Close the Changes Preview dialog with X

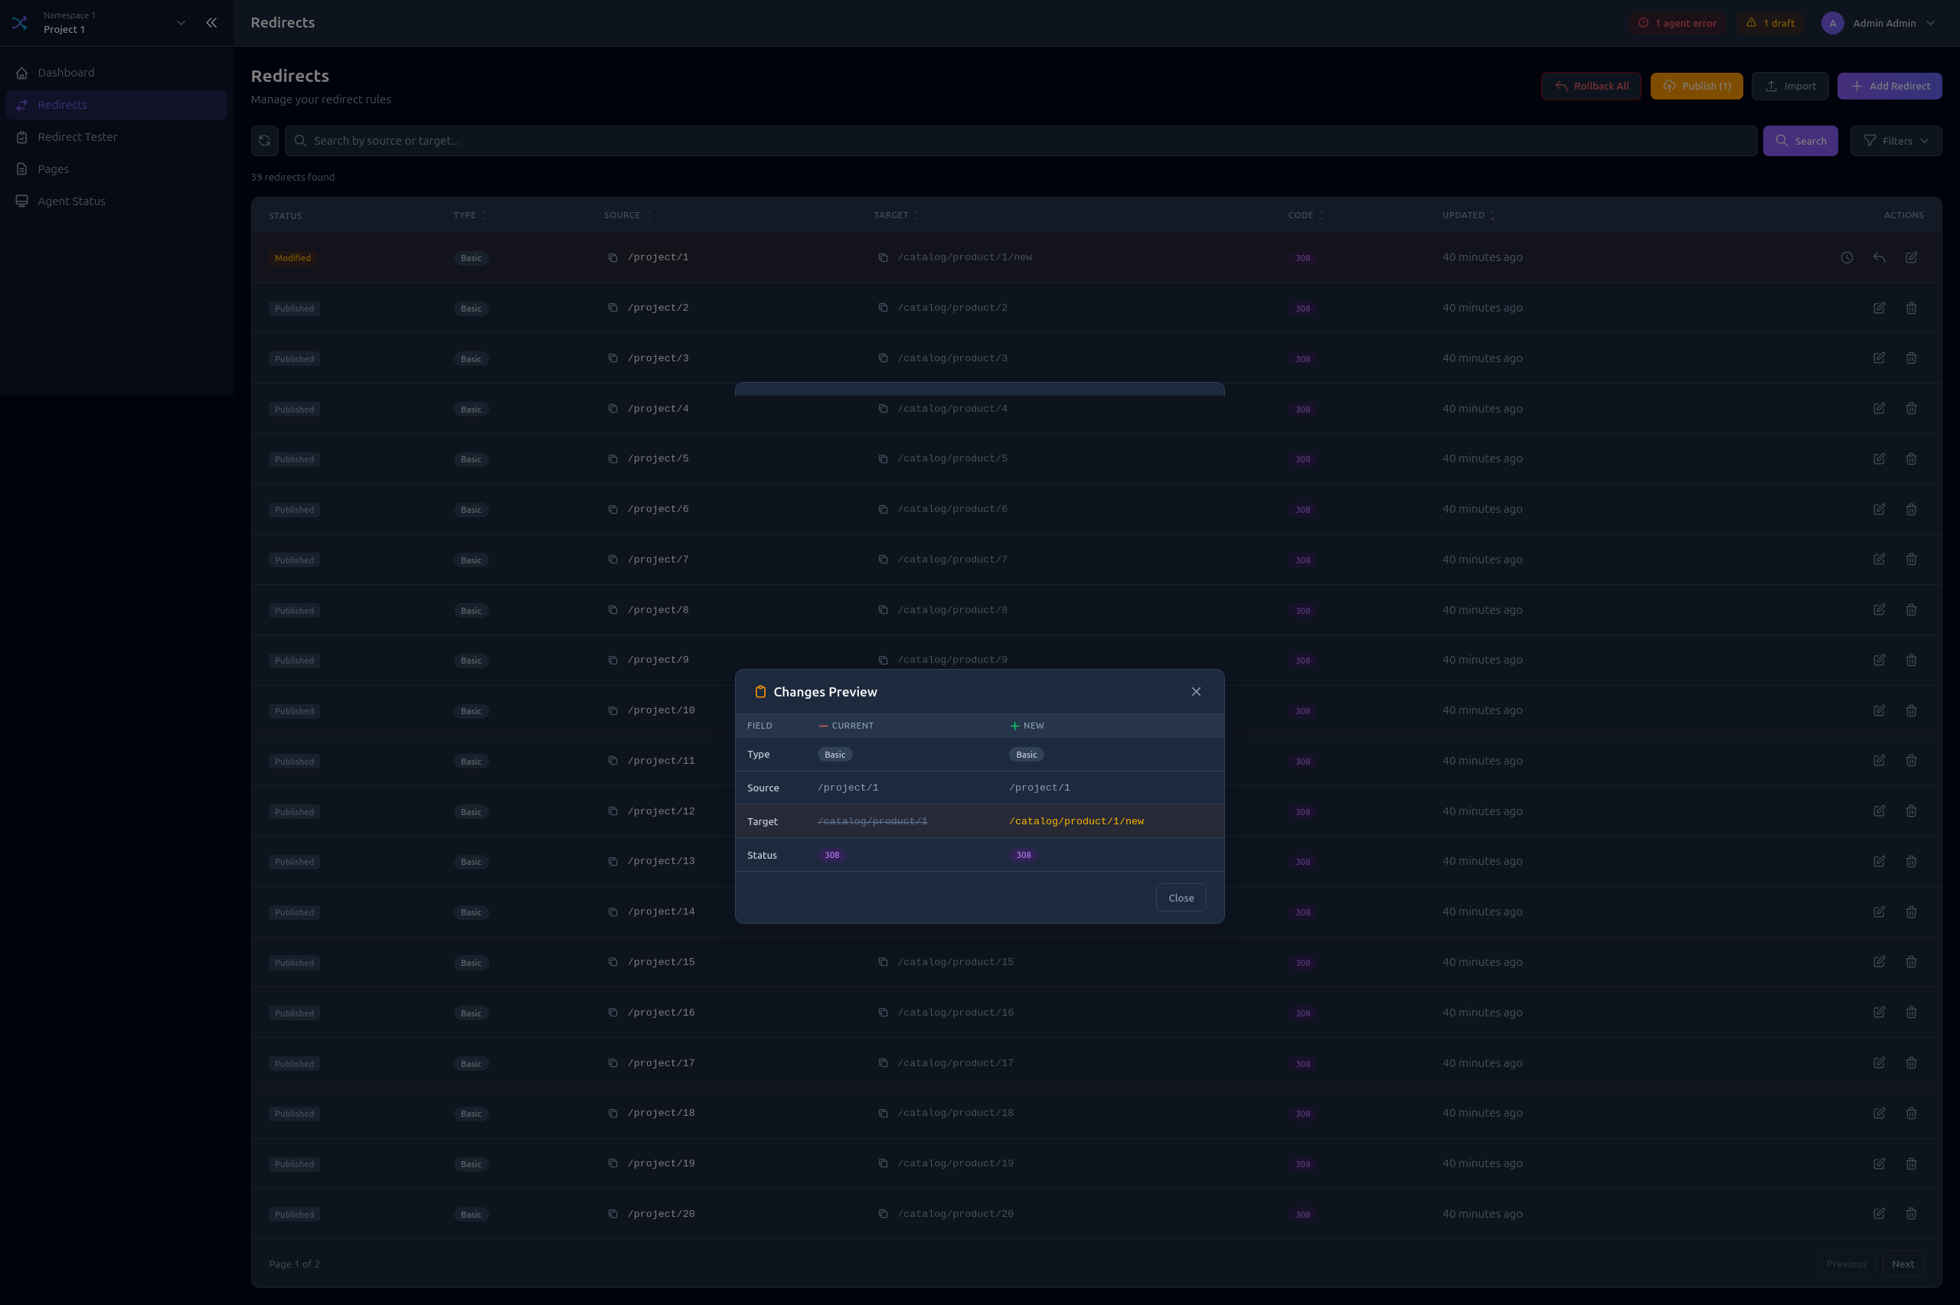(1195, 692)
